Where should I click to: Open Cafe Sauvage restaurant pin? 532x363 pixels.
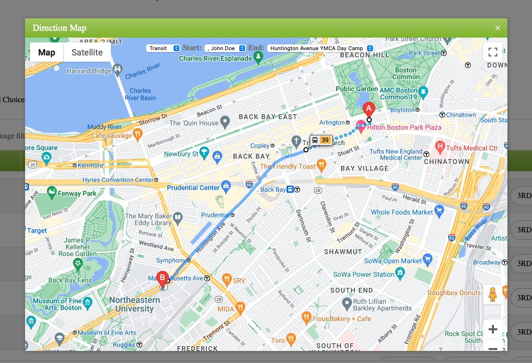[137, 134]
